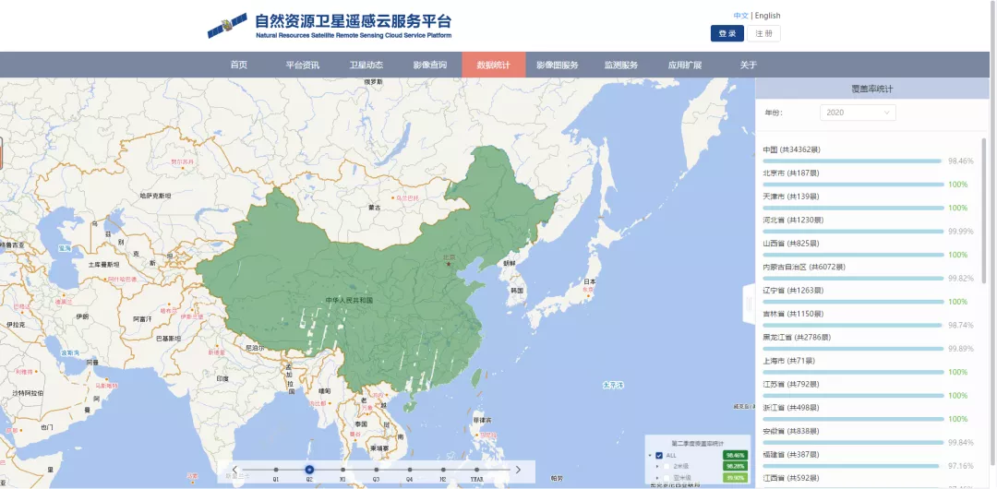Select the Q3 marker on the timeline
This screenshot has width=997, height=489.
pos(377,470)
